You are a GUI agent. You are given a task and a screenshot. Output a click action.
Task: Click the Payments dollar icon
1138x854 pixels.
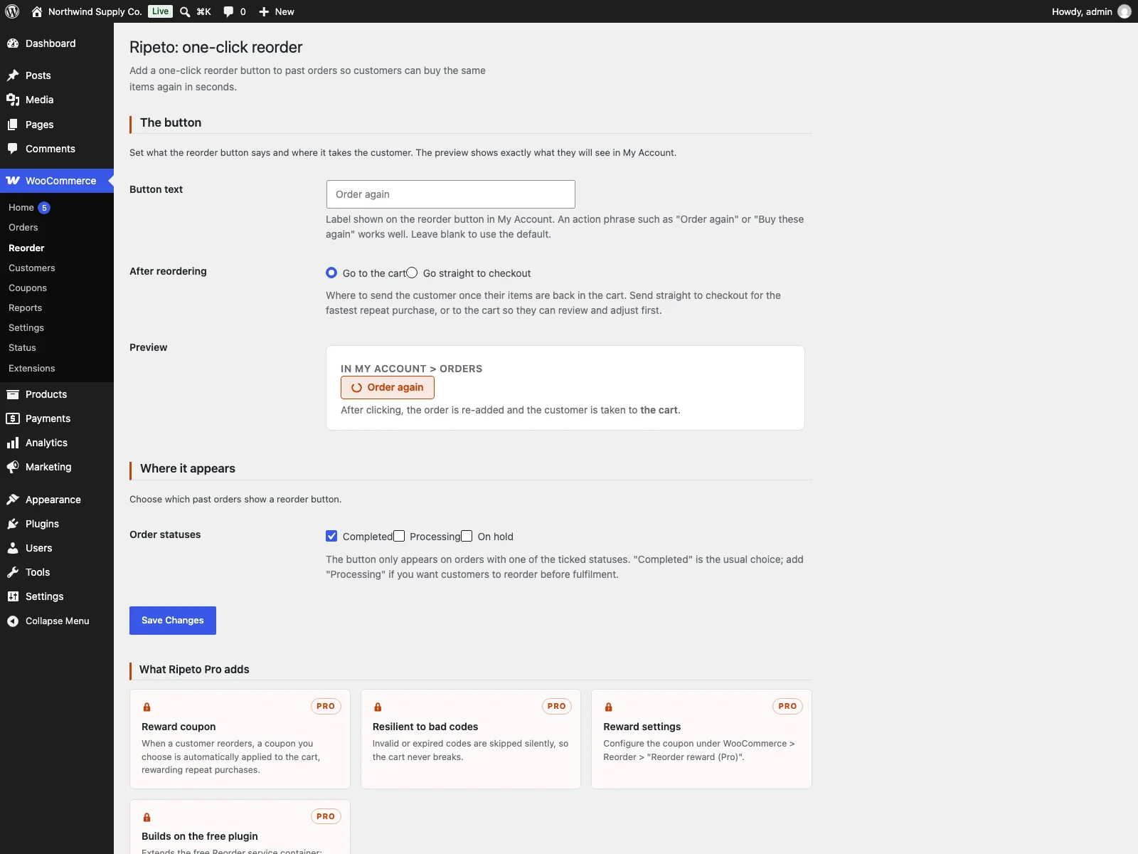[13, 418]
